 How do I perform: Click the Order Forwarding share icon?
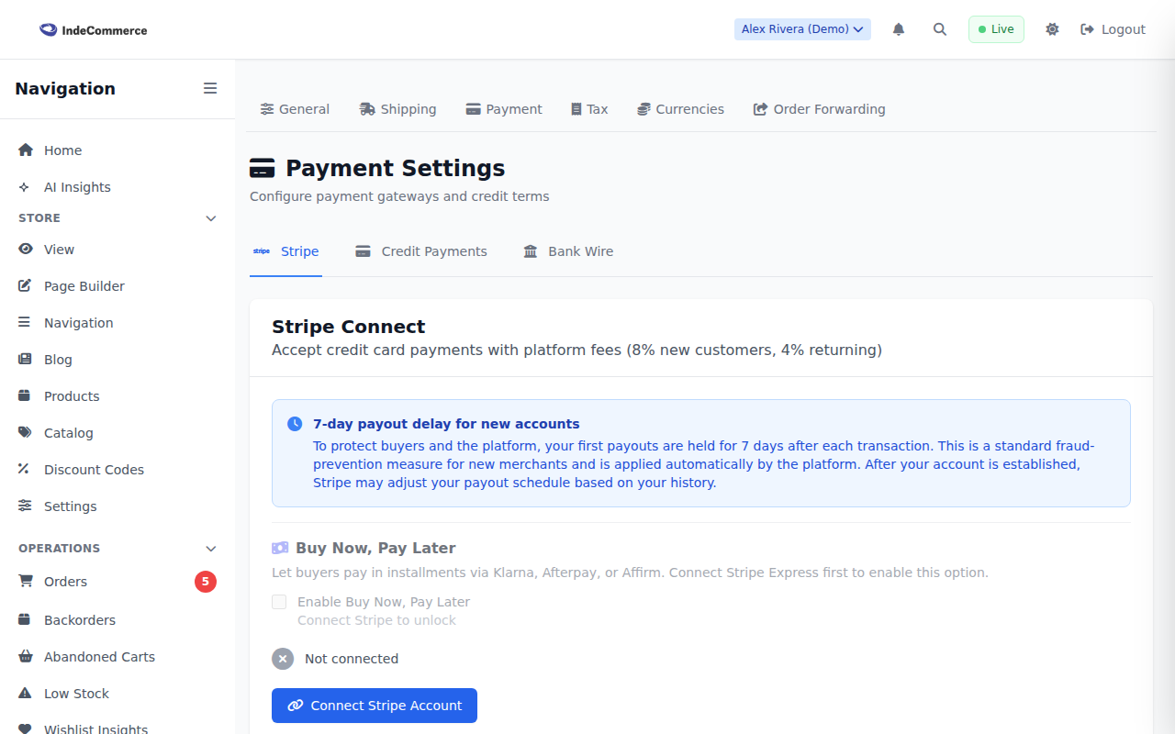pos(760,108)
